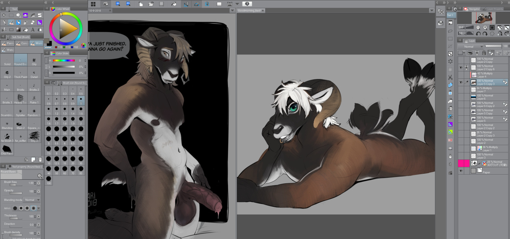Open tool property wrench magnifier icon

coord(40,176)
